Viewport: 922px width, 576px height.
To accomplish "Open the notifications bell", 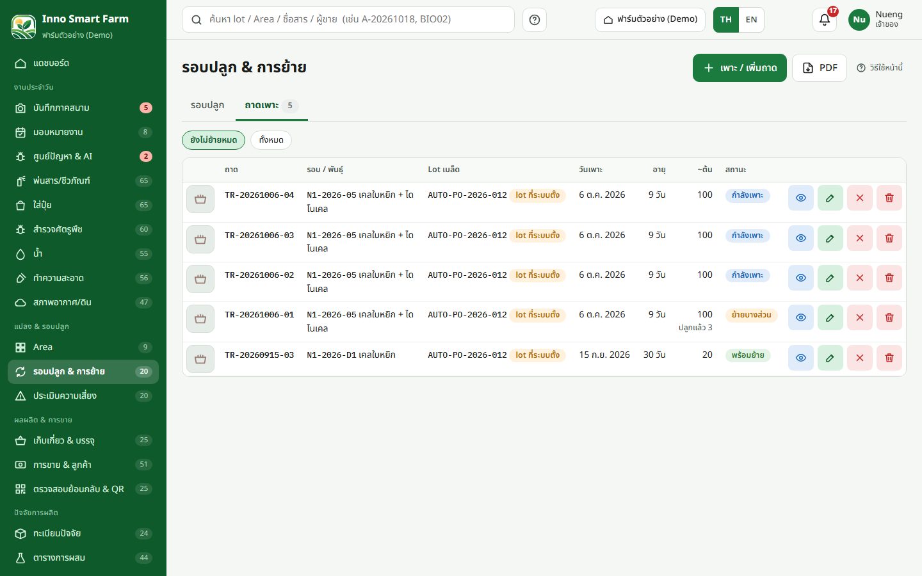I will [825, 20].
